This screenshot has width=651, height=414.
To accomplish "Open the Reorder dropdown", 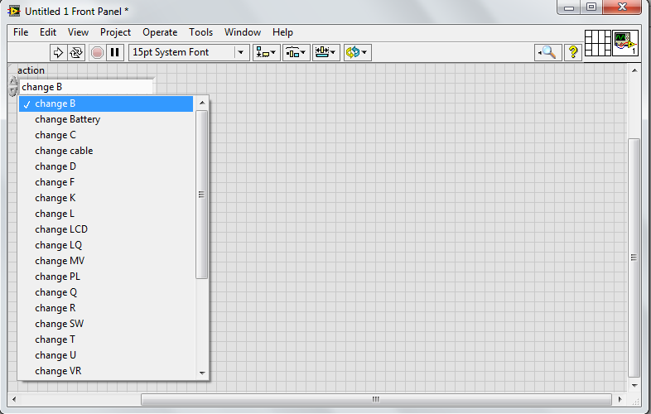I will pyautogui.click(x=357, y=52).
